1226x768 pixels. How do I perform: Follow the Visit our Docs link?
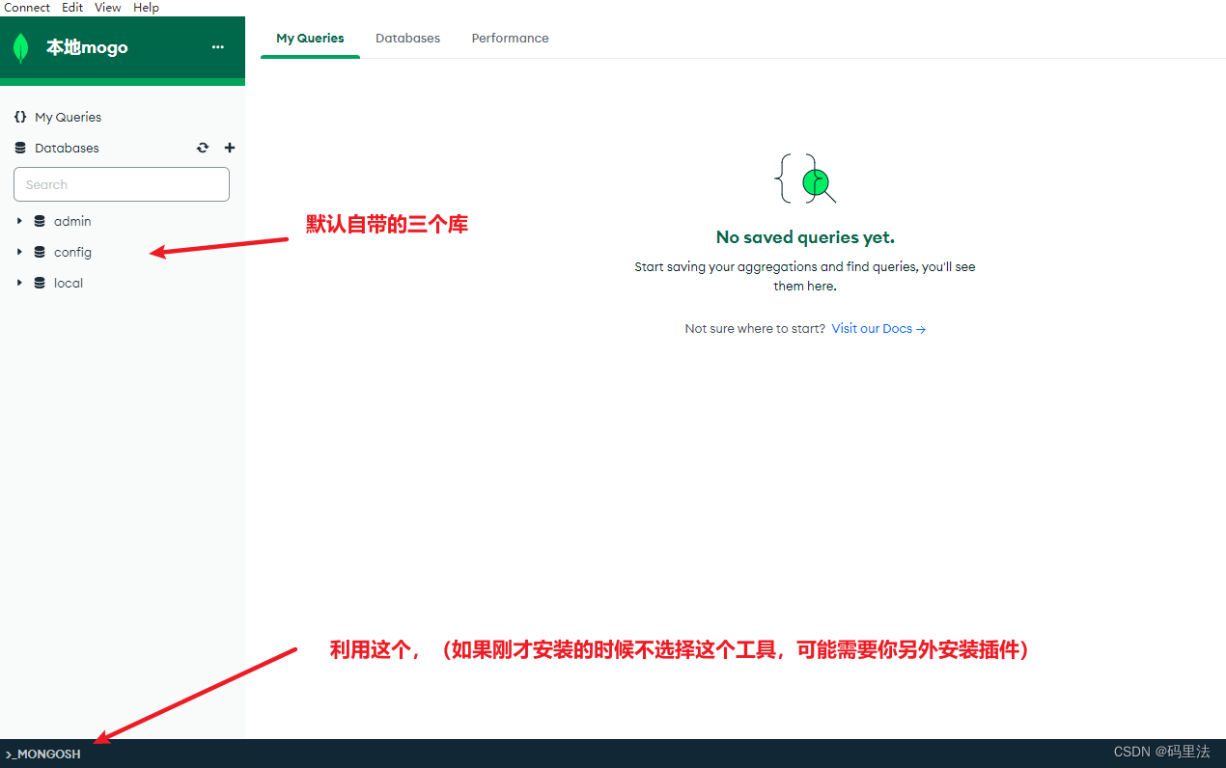[x=878, y=329]
